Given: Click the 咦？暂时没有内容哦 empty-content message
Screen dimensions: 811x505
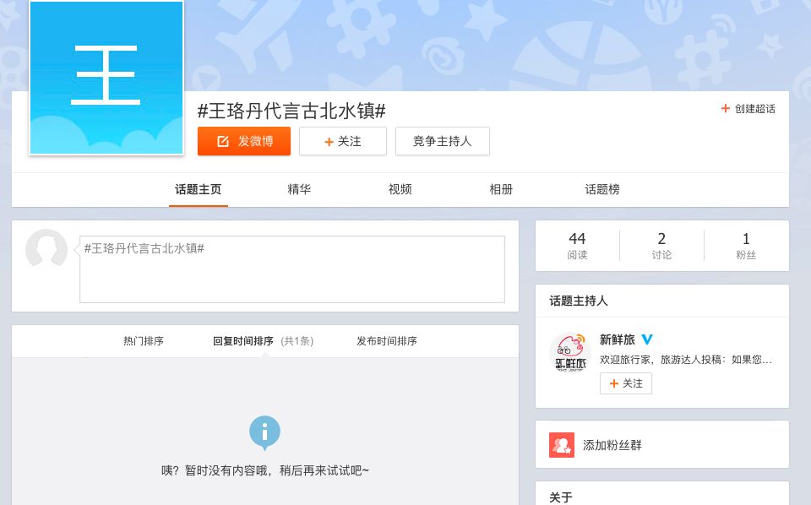Looking at the screenshot, I should 264,470.
